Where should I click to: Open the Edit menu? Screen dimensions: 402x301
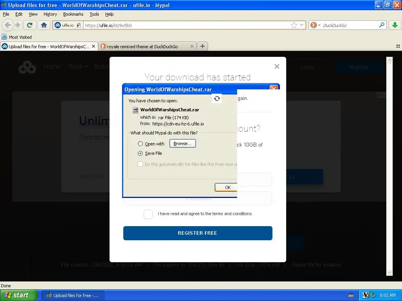click(19, 14)
